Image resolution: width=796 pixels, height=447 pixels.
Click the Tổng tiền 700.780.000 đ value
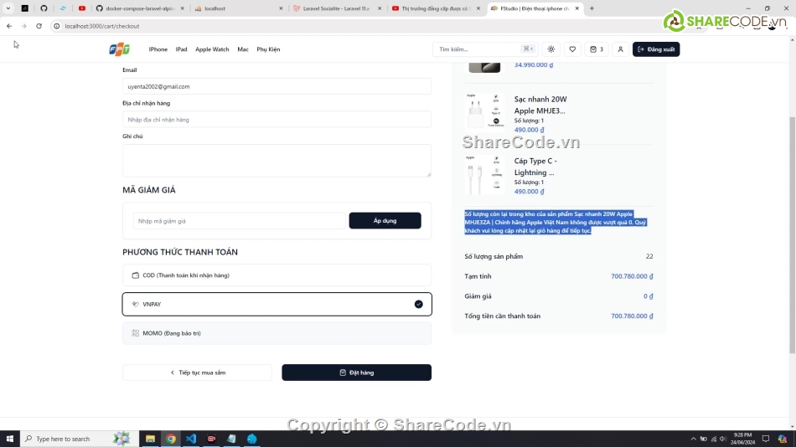pos(632,316)
